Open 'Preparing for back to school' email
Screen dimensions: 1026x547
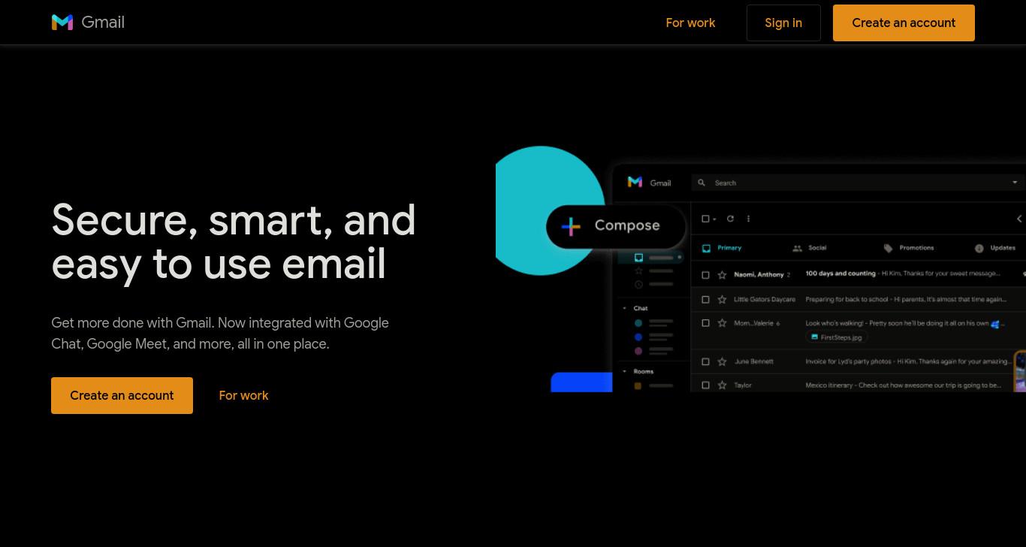click(906, 299)
